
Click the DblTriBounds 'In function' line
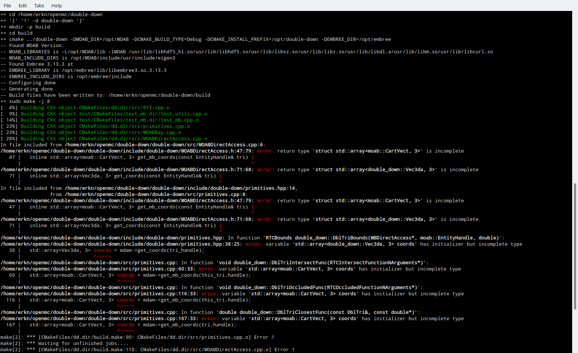[x=253, y=238]
